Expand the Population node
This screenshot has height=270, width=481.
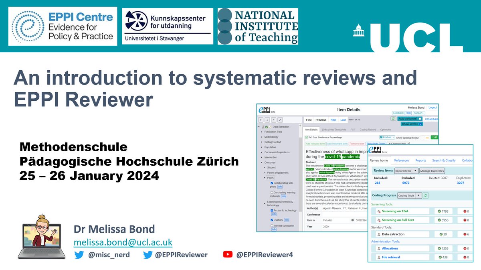tap(262, 147)
